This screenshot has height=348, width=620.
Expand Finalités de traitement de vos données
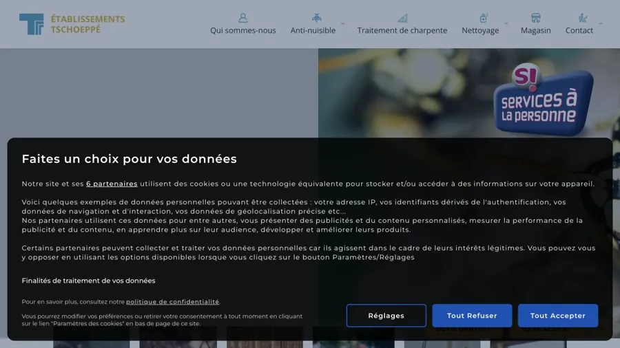88,281
